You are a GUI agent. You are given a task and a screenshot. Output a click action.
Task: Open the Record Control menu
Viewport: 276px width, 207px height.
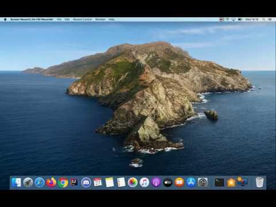point(82,20)
